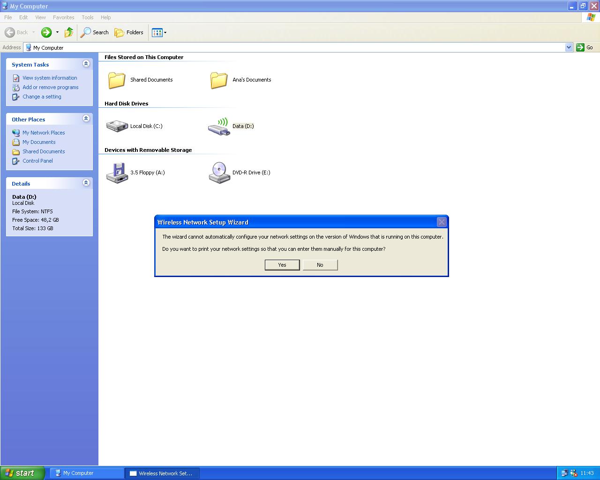The width and height of the screenshot is (600, 480).
Task: Click the Control Panel link
Action: click(x=37, y=161)
